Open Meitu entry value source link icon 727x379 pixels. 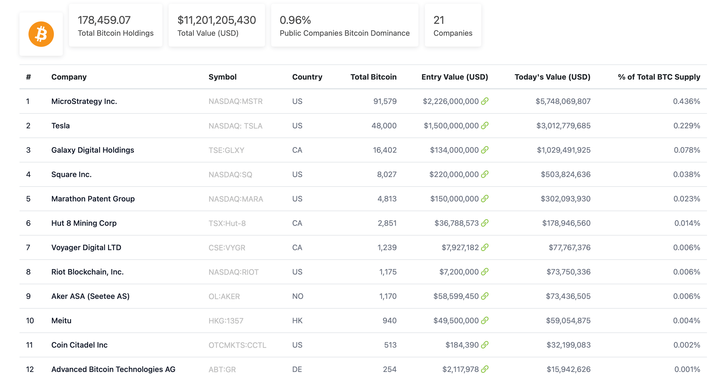tap(484, 320)
